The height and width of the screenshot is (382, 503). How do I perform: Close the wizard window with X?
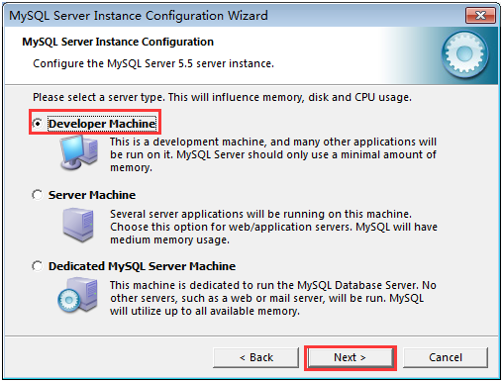coord(480,15)
